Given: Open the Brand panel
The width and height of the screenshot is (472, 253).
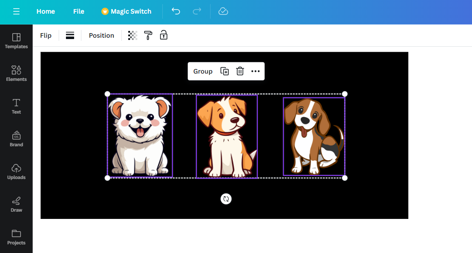Looking at the screenshot, I should coord(16,139).
